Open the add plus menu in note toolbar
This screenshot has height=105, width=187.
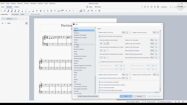click(96, 11)
